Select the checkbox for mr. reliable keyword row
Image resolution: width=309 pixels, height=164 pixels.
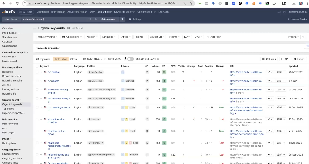(37, 72)
